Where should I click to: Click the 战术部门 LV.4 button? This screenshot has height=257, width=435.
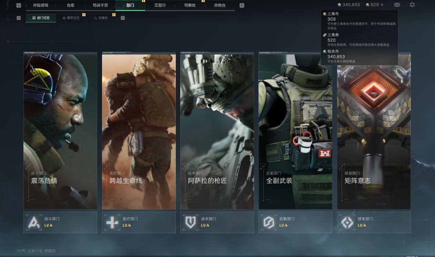(217, 223)
